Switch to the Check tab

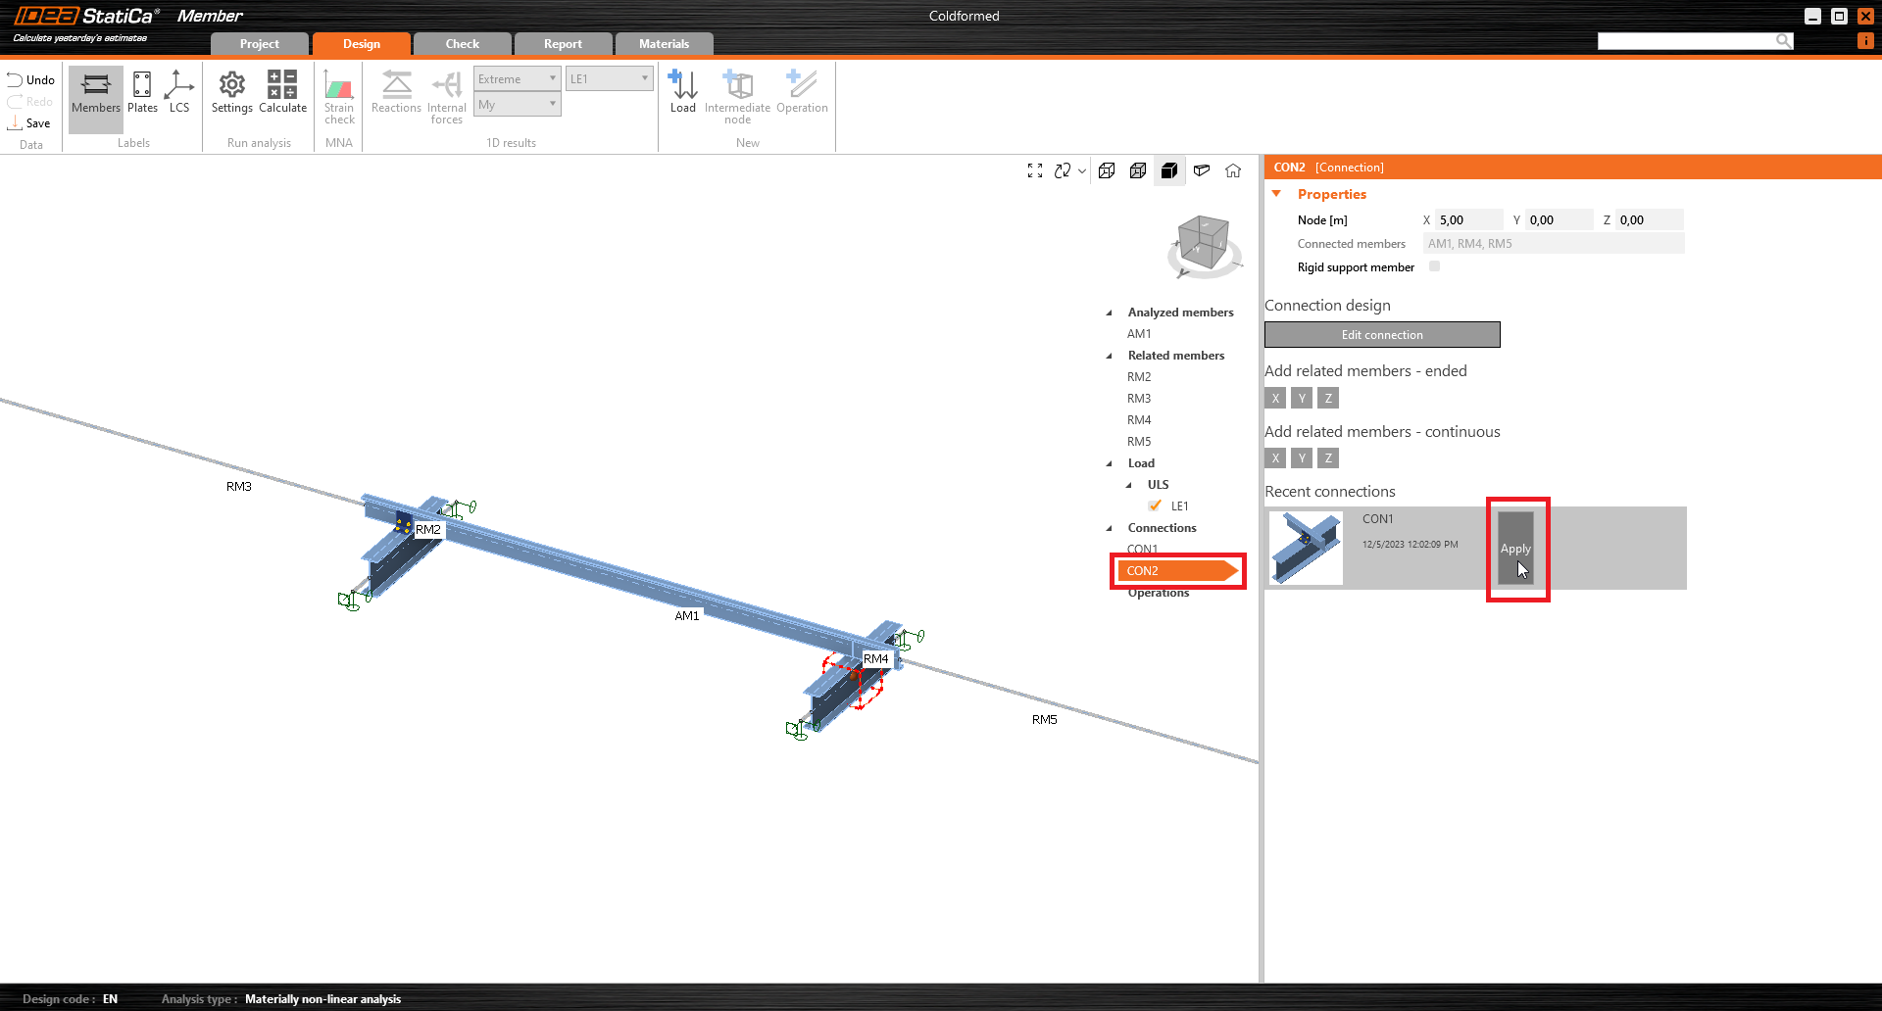(463, 44)
